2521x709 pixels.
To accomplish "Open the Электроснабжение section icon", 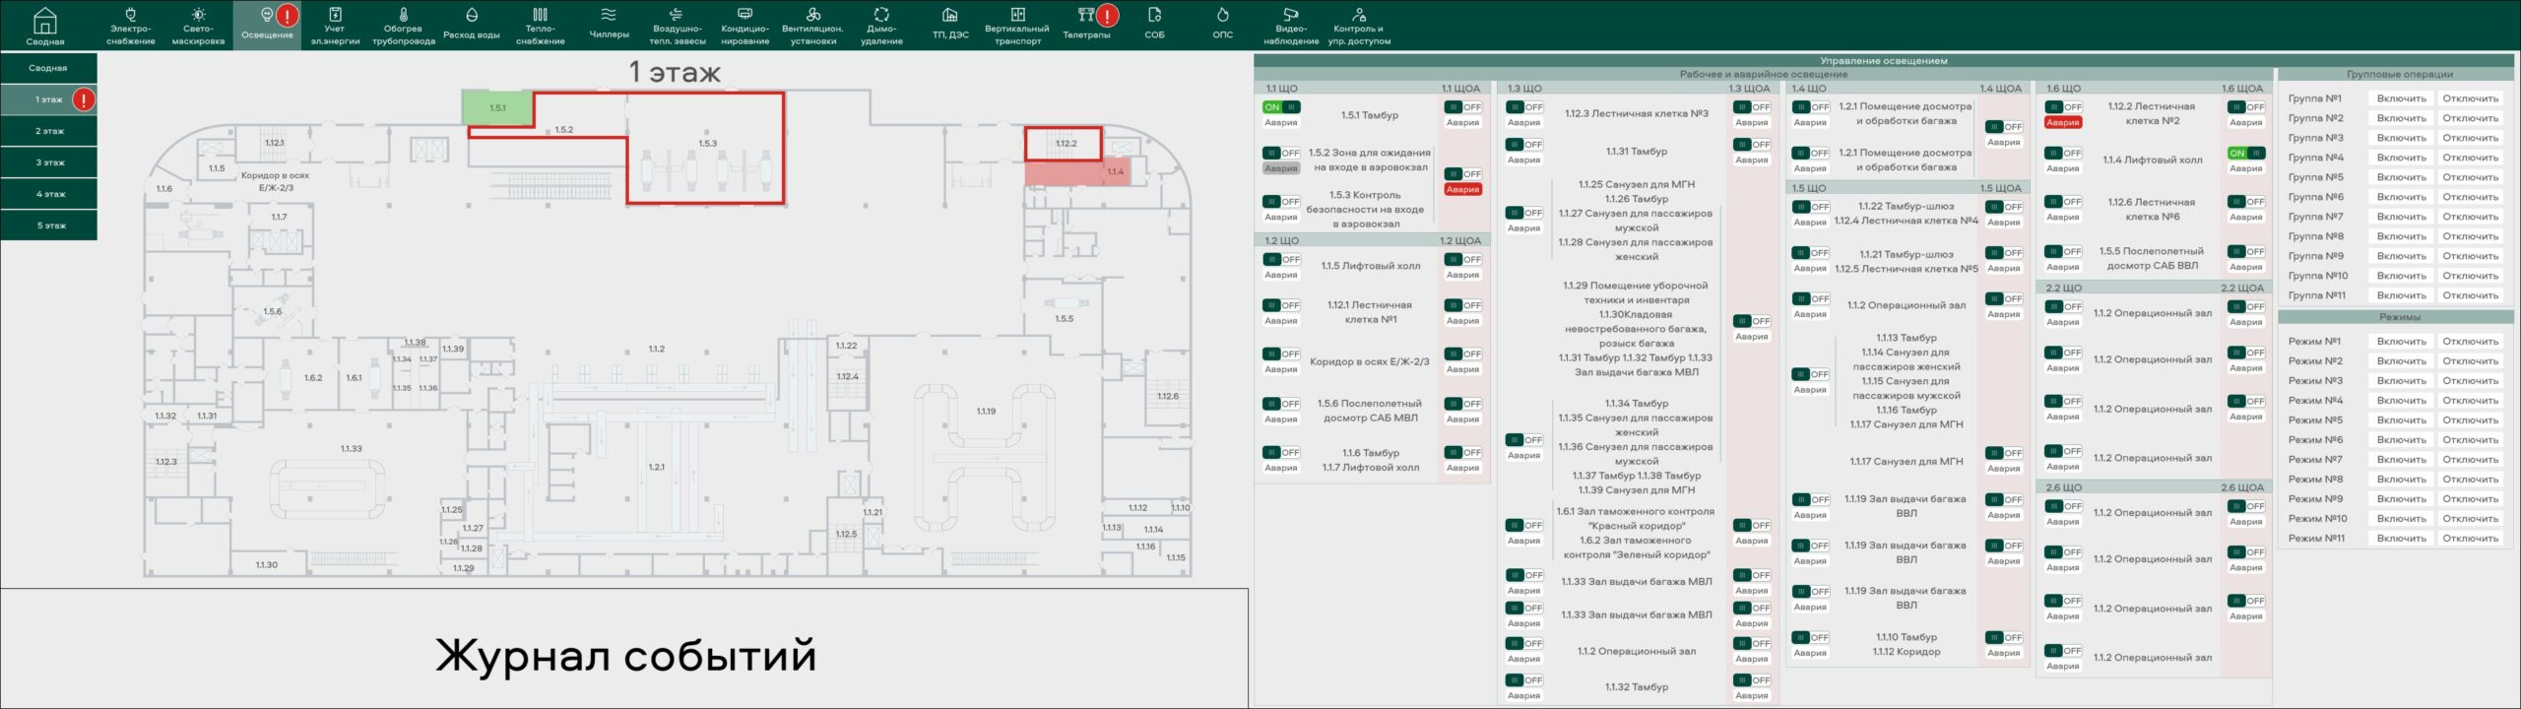I will coord(131,26).
